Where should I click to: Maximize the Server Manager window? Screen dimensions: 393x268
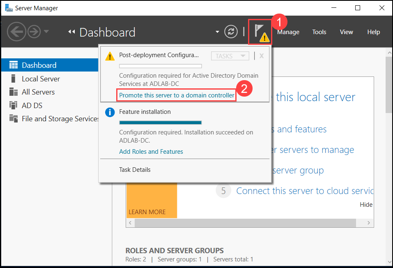coord(358,8)
